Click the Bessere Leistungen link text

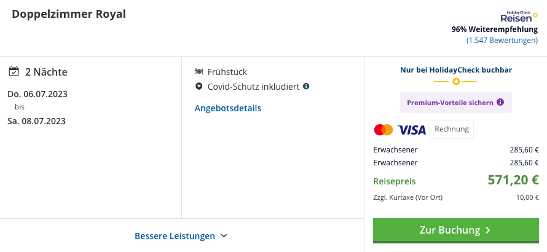click(175, 236)
